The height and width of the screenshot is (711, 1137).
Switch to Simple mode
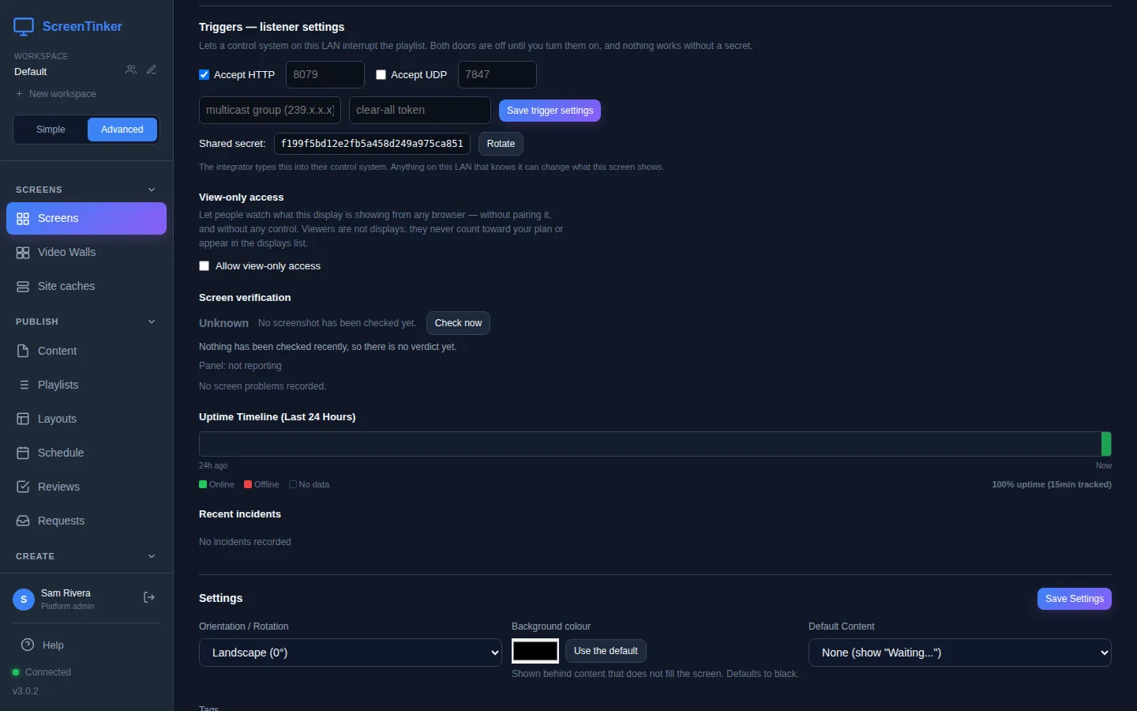click(x=51, y=130)
